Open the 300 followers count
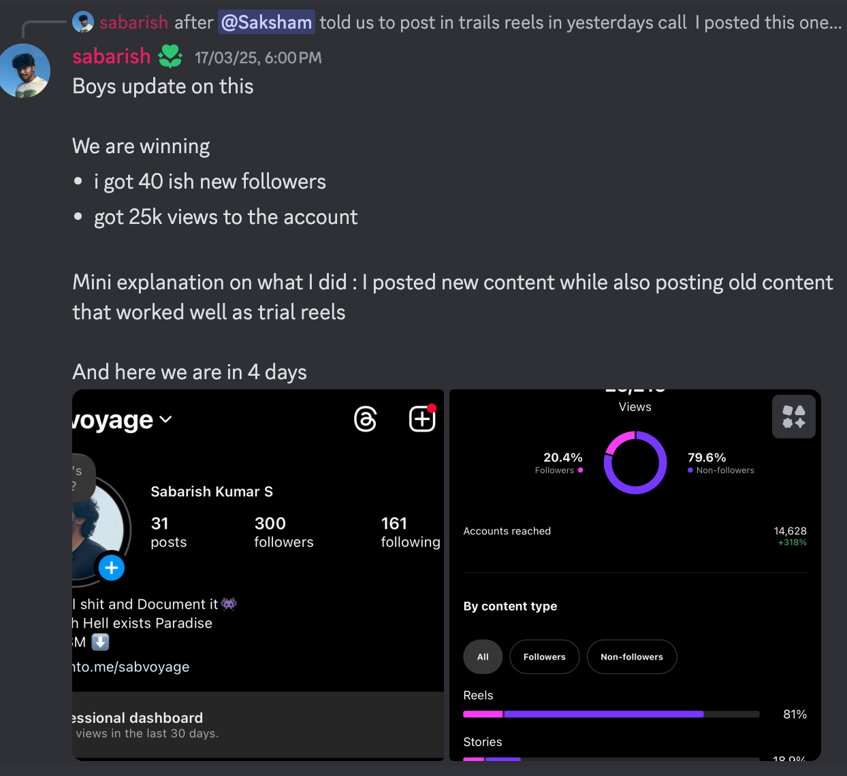Screen dimensions: 847x776 point(283,532)
